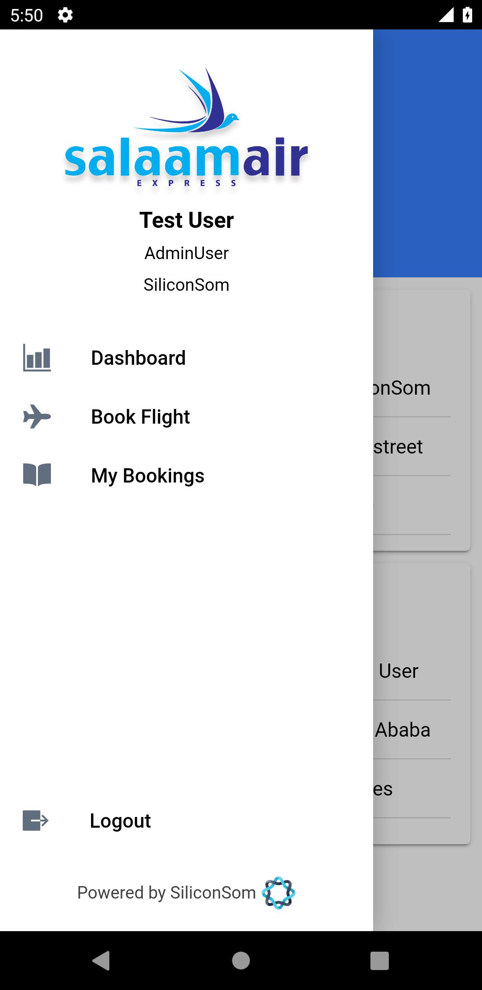
Task: Select Book Flight from the drawer
Action: point(141,417)
